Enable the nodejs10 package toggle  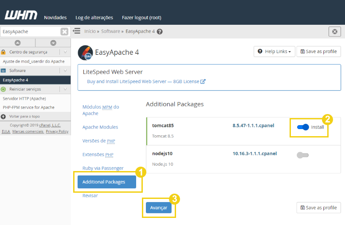pyautogui.click(x=303, y=155)
